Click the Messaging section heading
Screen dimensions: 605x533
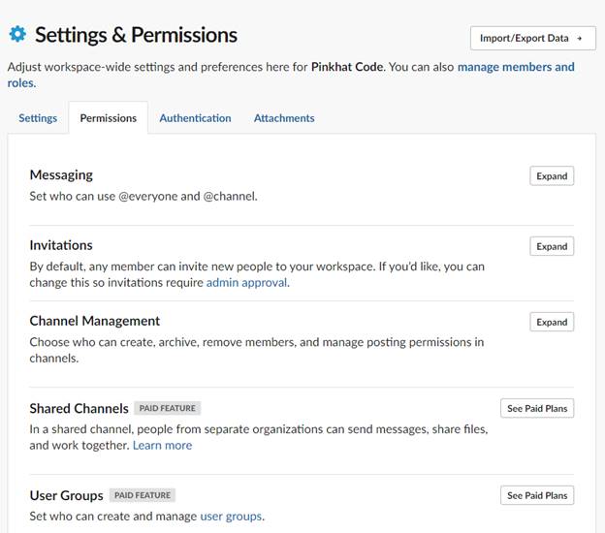click(x=61, y=175)
